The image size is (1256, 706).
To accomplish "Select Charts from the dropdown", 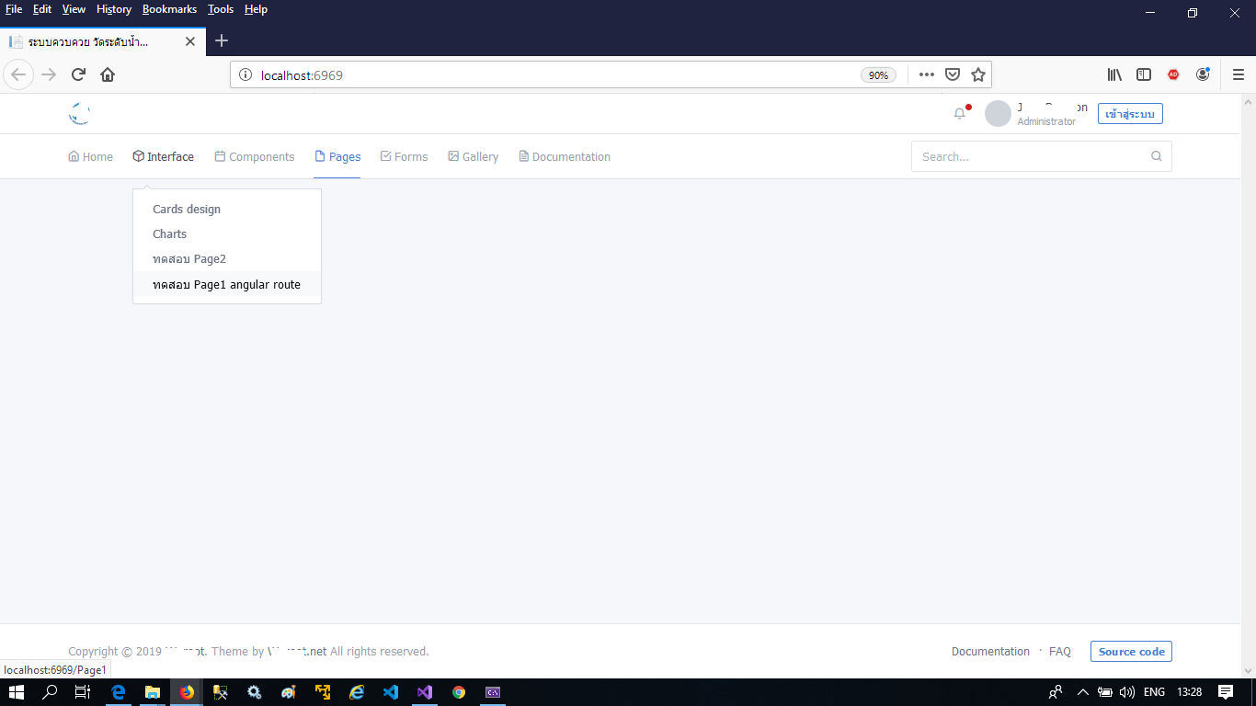I will (227, 233).
